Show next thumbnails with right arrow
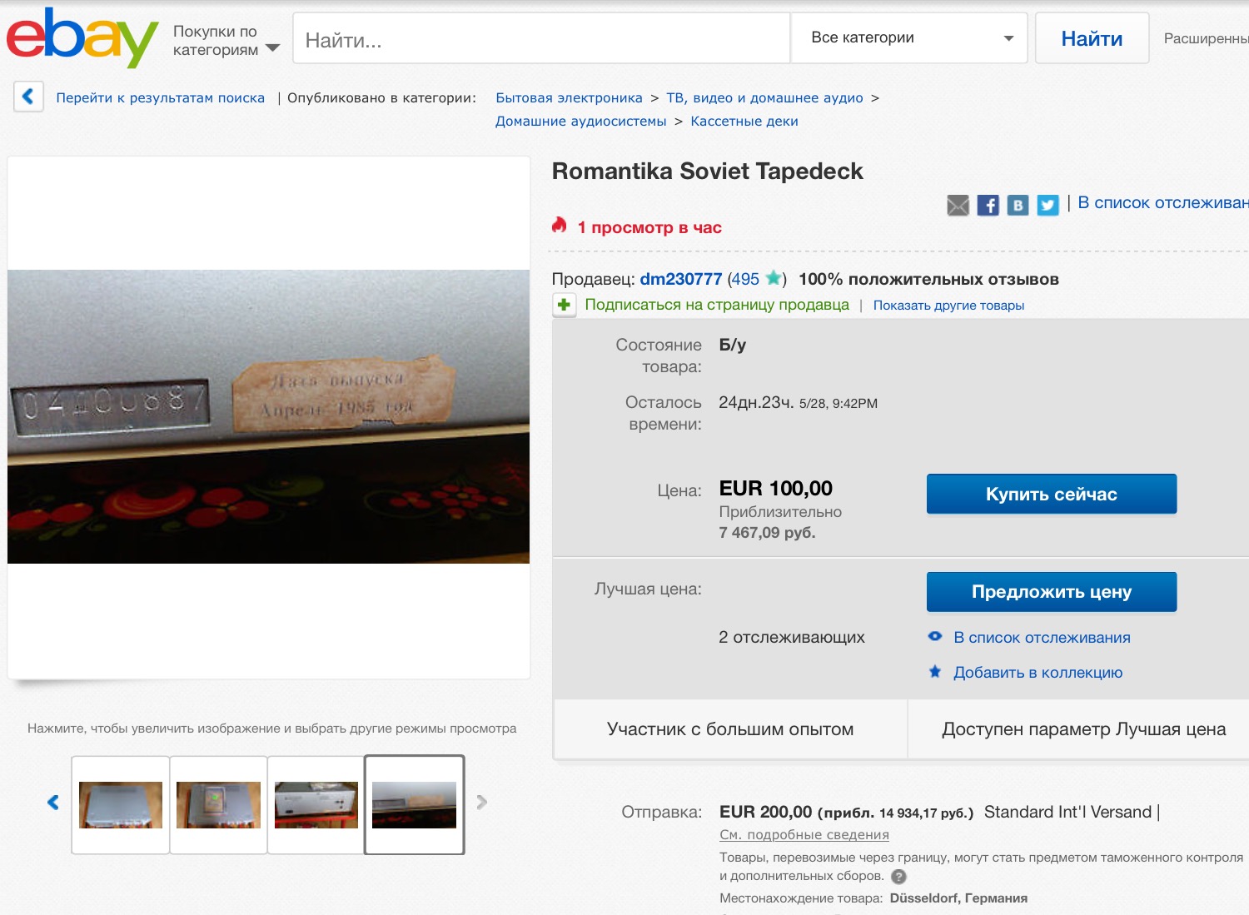 coord(481,803)
